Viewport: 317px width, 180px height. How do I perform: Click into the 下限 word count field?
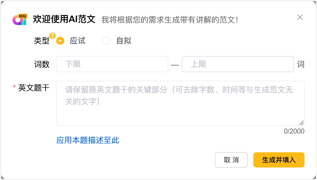[x=112, y=64]
